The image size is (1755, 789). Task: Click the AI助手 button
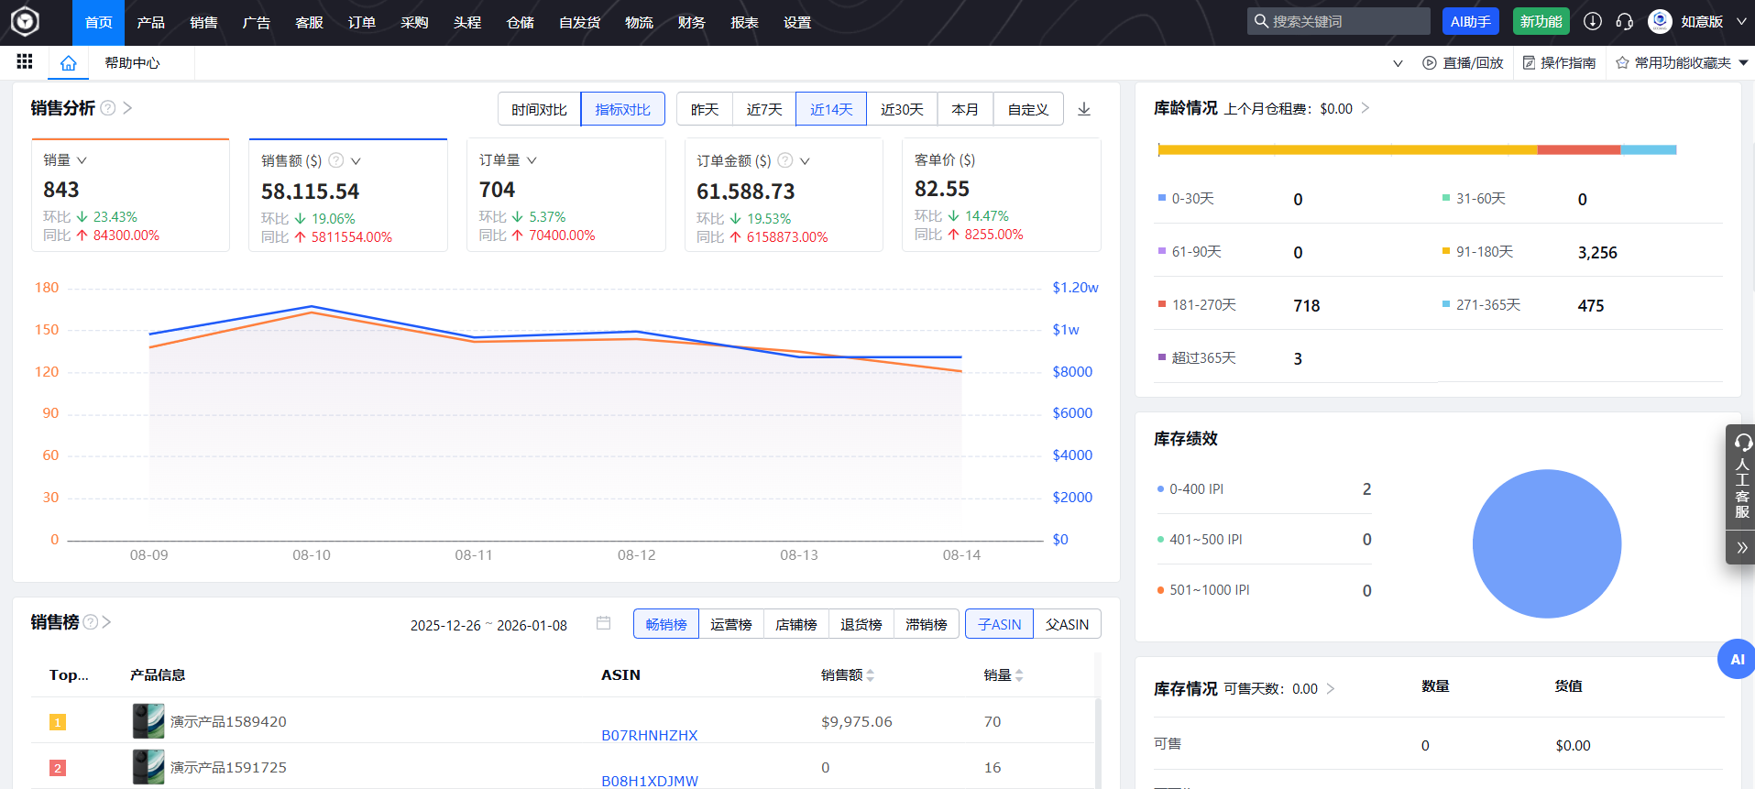[1470, 21]
